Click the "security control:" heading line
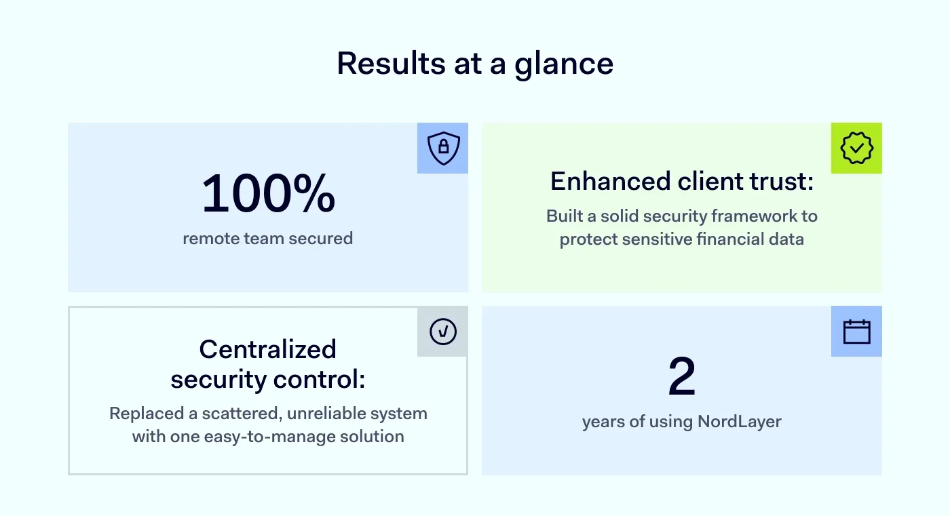Image resolution: width=950 pixels, height=516 pixels. point(268,380)
